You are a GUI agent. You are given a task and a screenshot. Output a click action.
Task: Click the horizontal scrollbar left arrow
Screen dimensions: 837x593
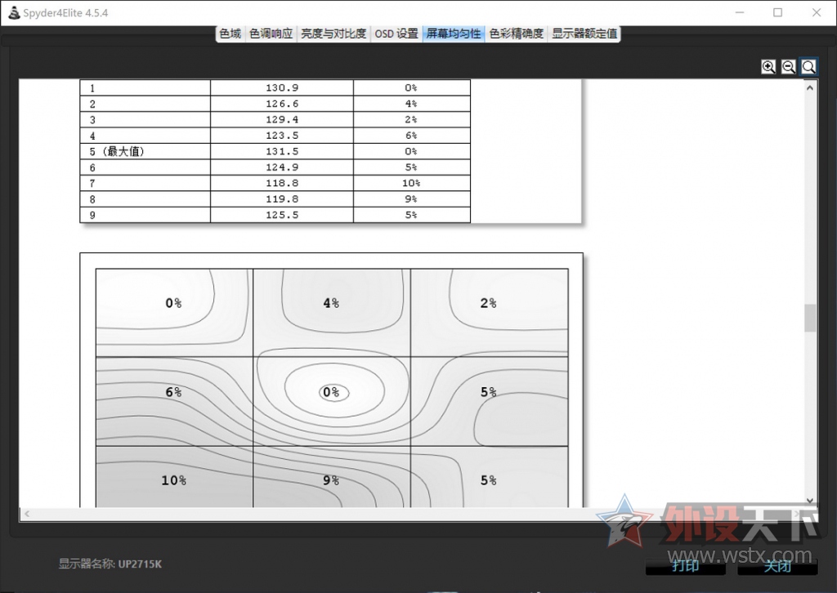pyautogui.click(x=27, y=514)
